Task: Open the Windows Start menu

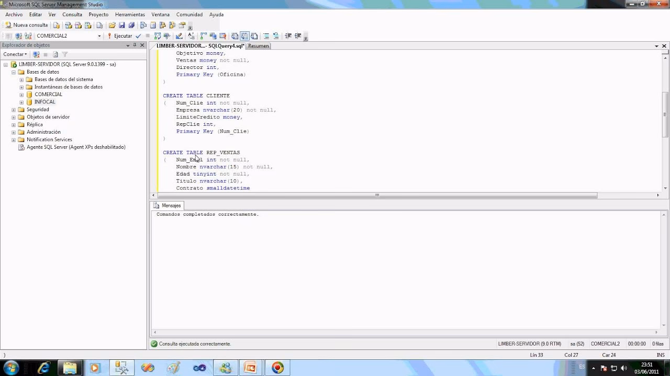Action: [12, 368]
